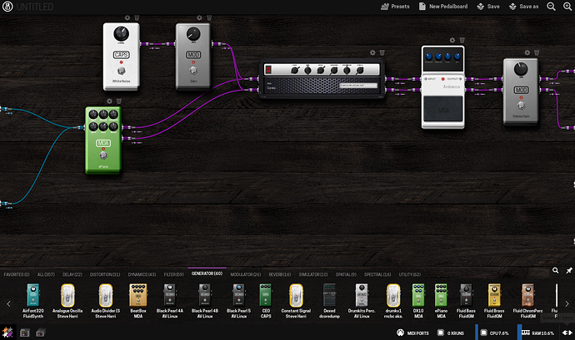Trash the StereoGain pedal
Screen dimensions: 575x340
click(x=537, y=52)
